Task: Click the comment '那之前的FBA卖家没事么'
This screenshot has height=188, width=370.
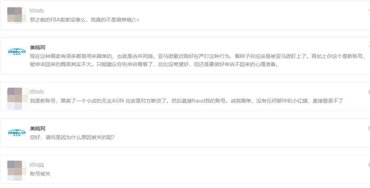Action: click(x=84, y=20)
